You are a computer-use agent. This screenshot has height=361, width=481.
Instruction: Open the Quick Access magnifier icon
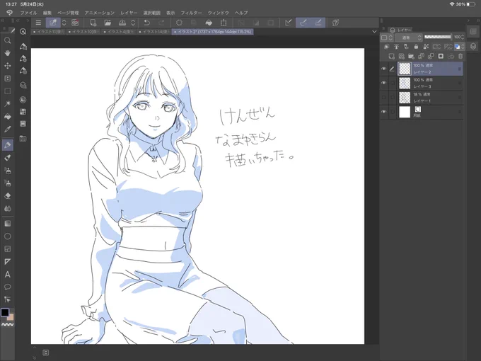tap(23, 32)
